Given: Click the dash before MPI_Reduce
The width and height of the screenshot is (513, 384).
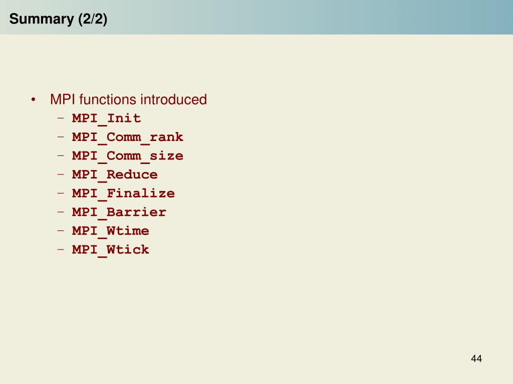Looking at the screenshot, I should point(61,174).
